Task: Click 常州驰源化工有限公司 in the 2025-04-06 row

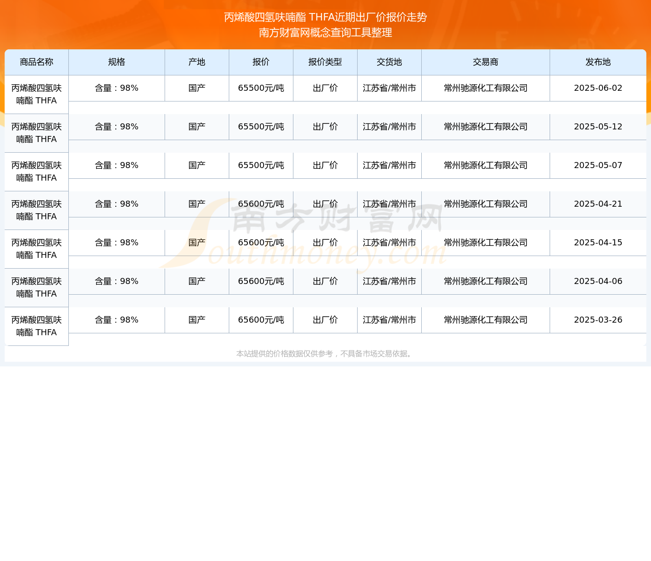Action: click(485, 281)
